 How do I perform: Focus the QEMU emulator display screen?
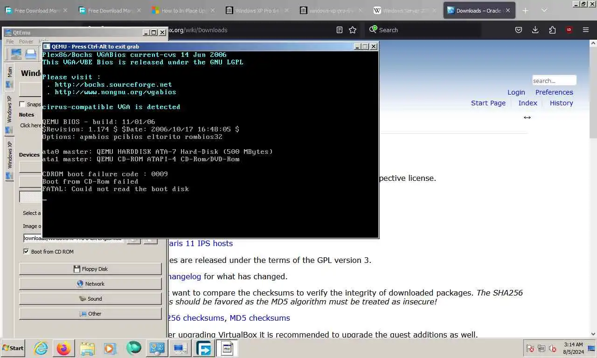point(210,144)
